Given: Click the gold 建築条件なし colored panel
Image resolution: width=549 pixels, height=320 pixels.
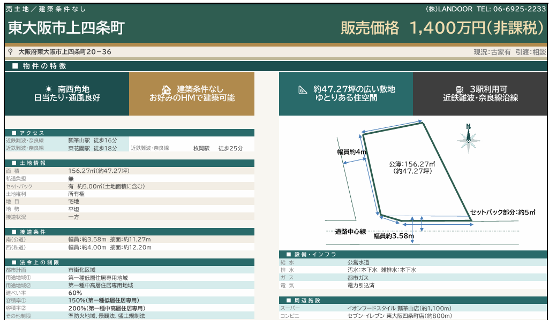Looking at the screenshot, I should [x=191, y=94].
